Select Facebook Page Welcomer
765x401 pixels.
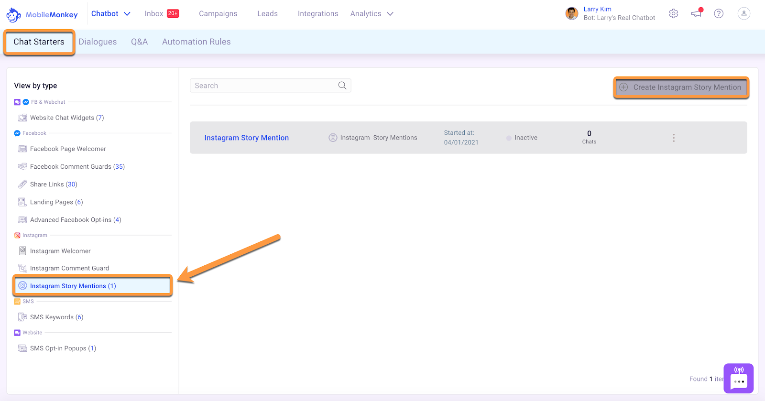pyautogui.click(x=68, y=149)
